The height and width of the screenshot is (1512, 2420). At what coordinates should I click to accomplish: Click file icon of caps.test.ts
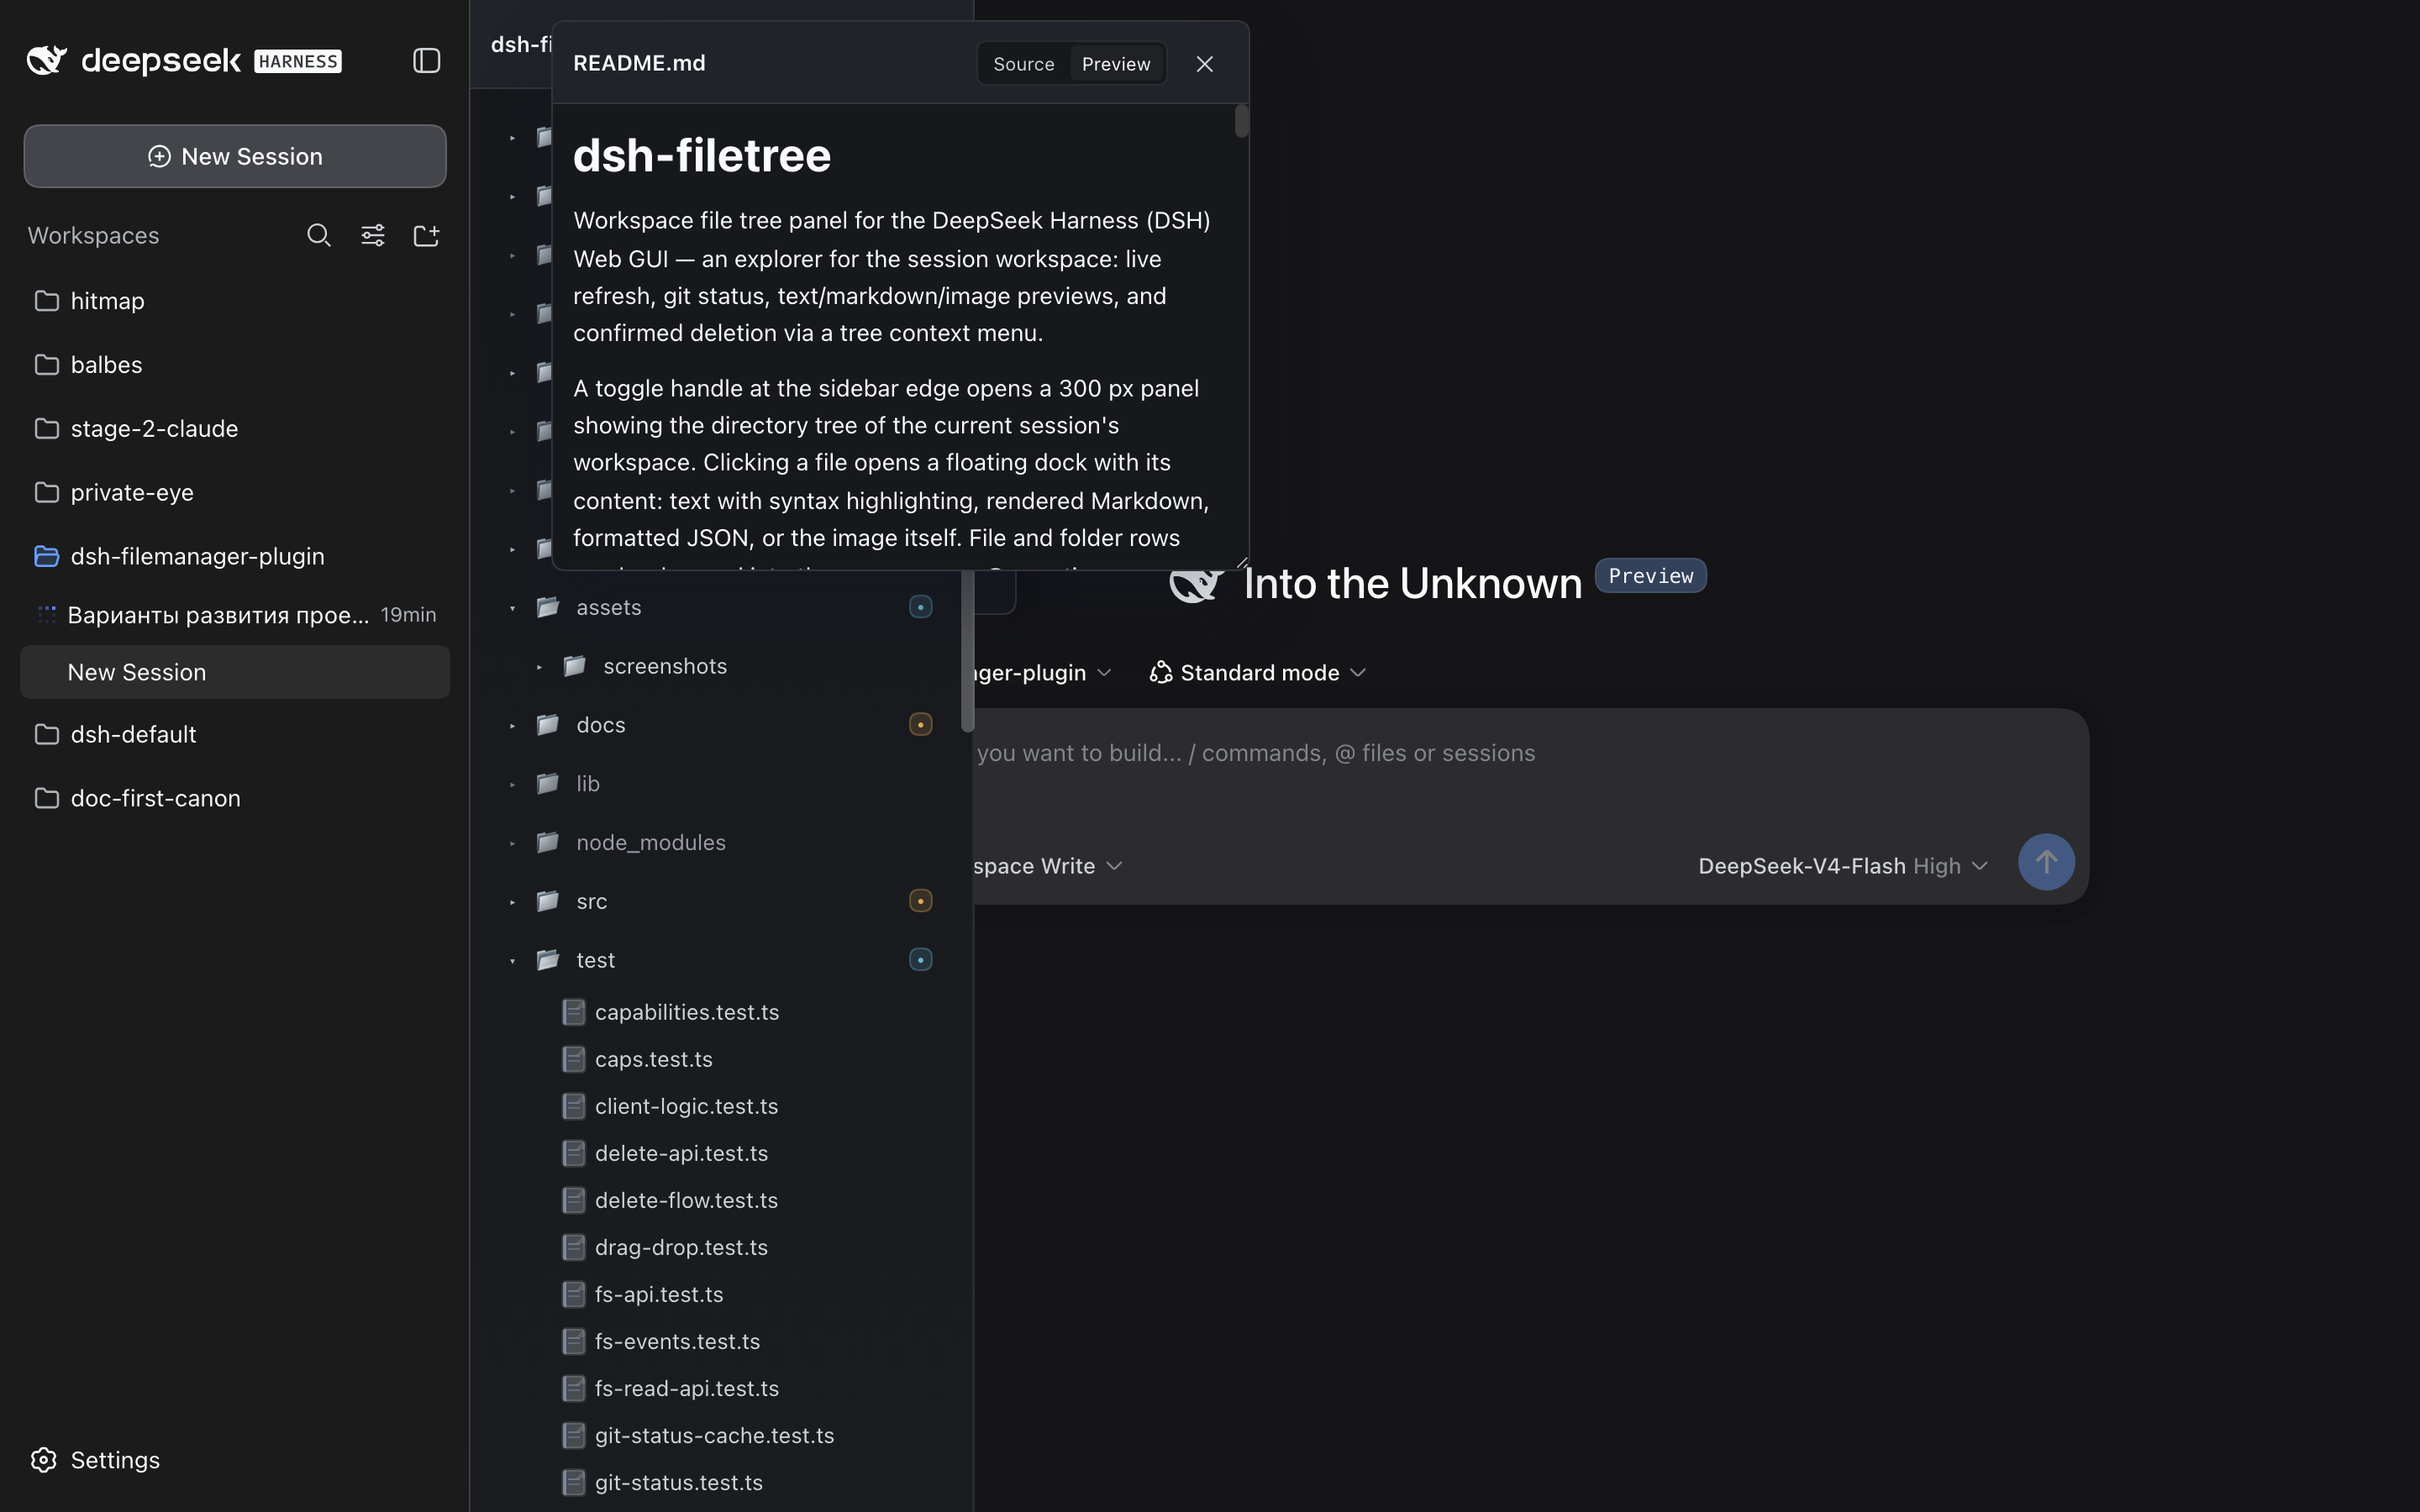574,1059
